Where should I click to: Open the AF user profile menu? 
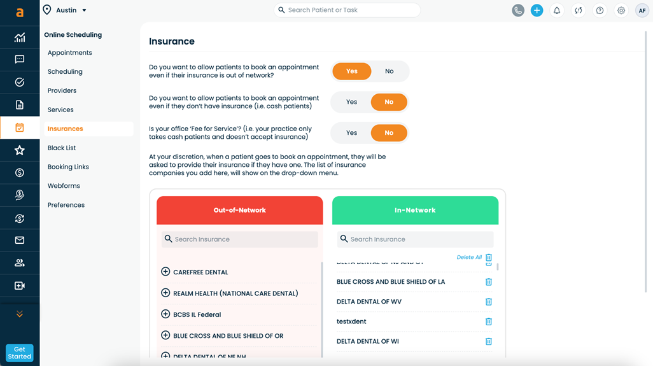pos(642,11)
